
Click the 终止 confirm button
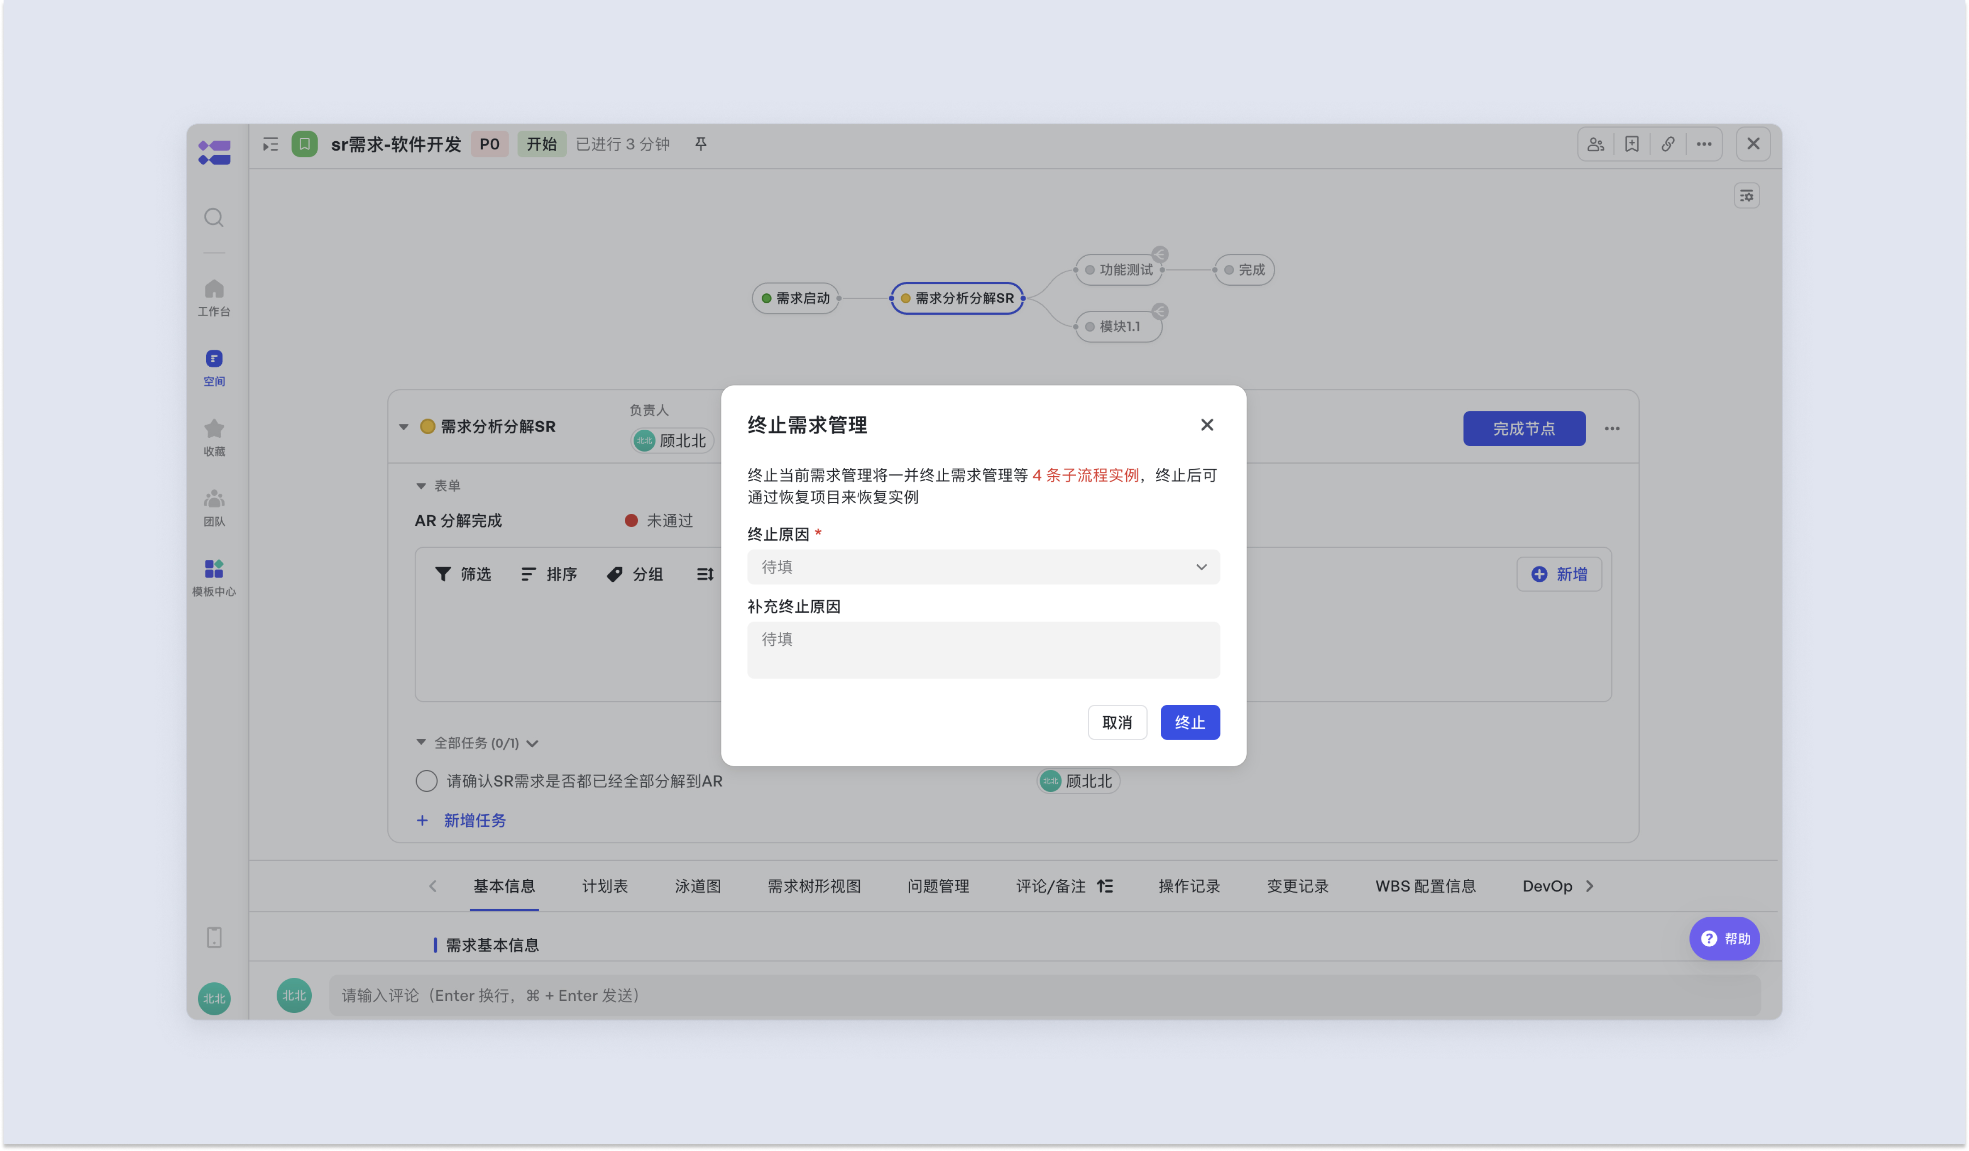[x=1190, y=722]
